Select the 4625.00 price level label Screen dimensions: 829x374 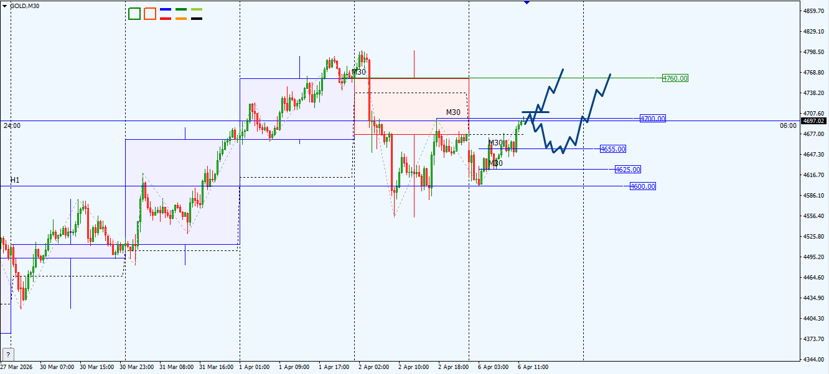(627, 170)
